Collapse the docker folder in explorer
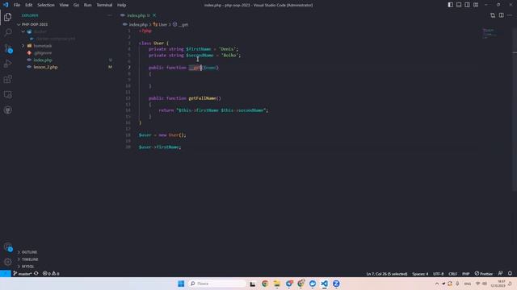The height and width of the screenshot is (290, 517). click(23, 31)
